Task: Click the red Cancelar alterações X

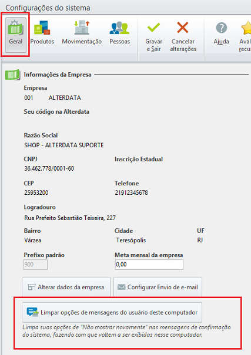Action: click(x=183, y=28)
